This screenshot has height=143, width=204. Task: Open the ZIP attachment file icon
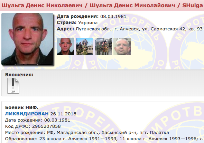pos(13,86)
